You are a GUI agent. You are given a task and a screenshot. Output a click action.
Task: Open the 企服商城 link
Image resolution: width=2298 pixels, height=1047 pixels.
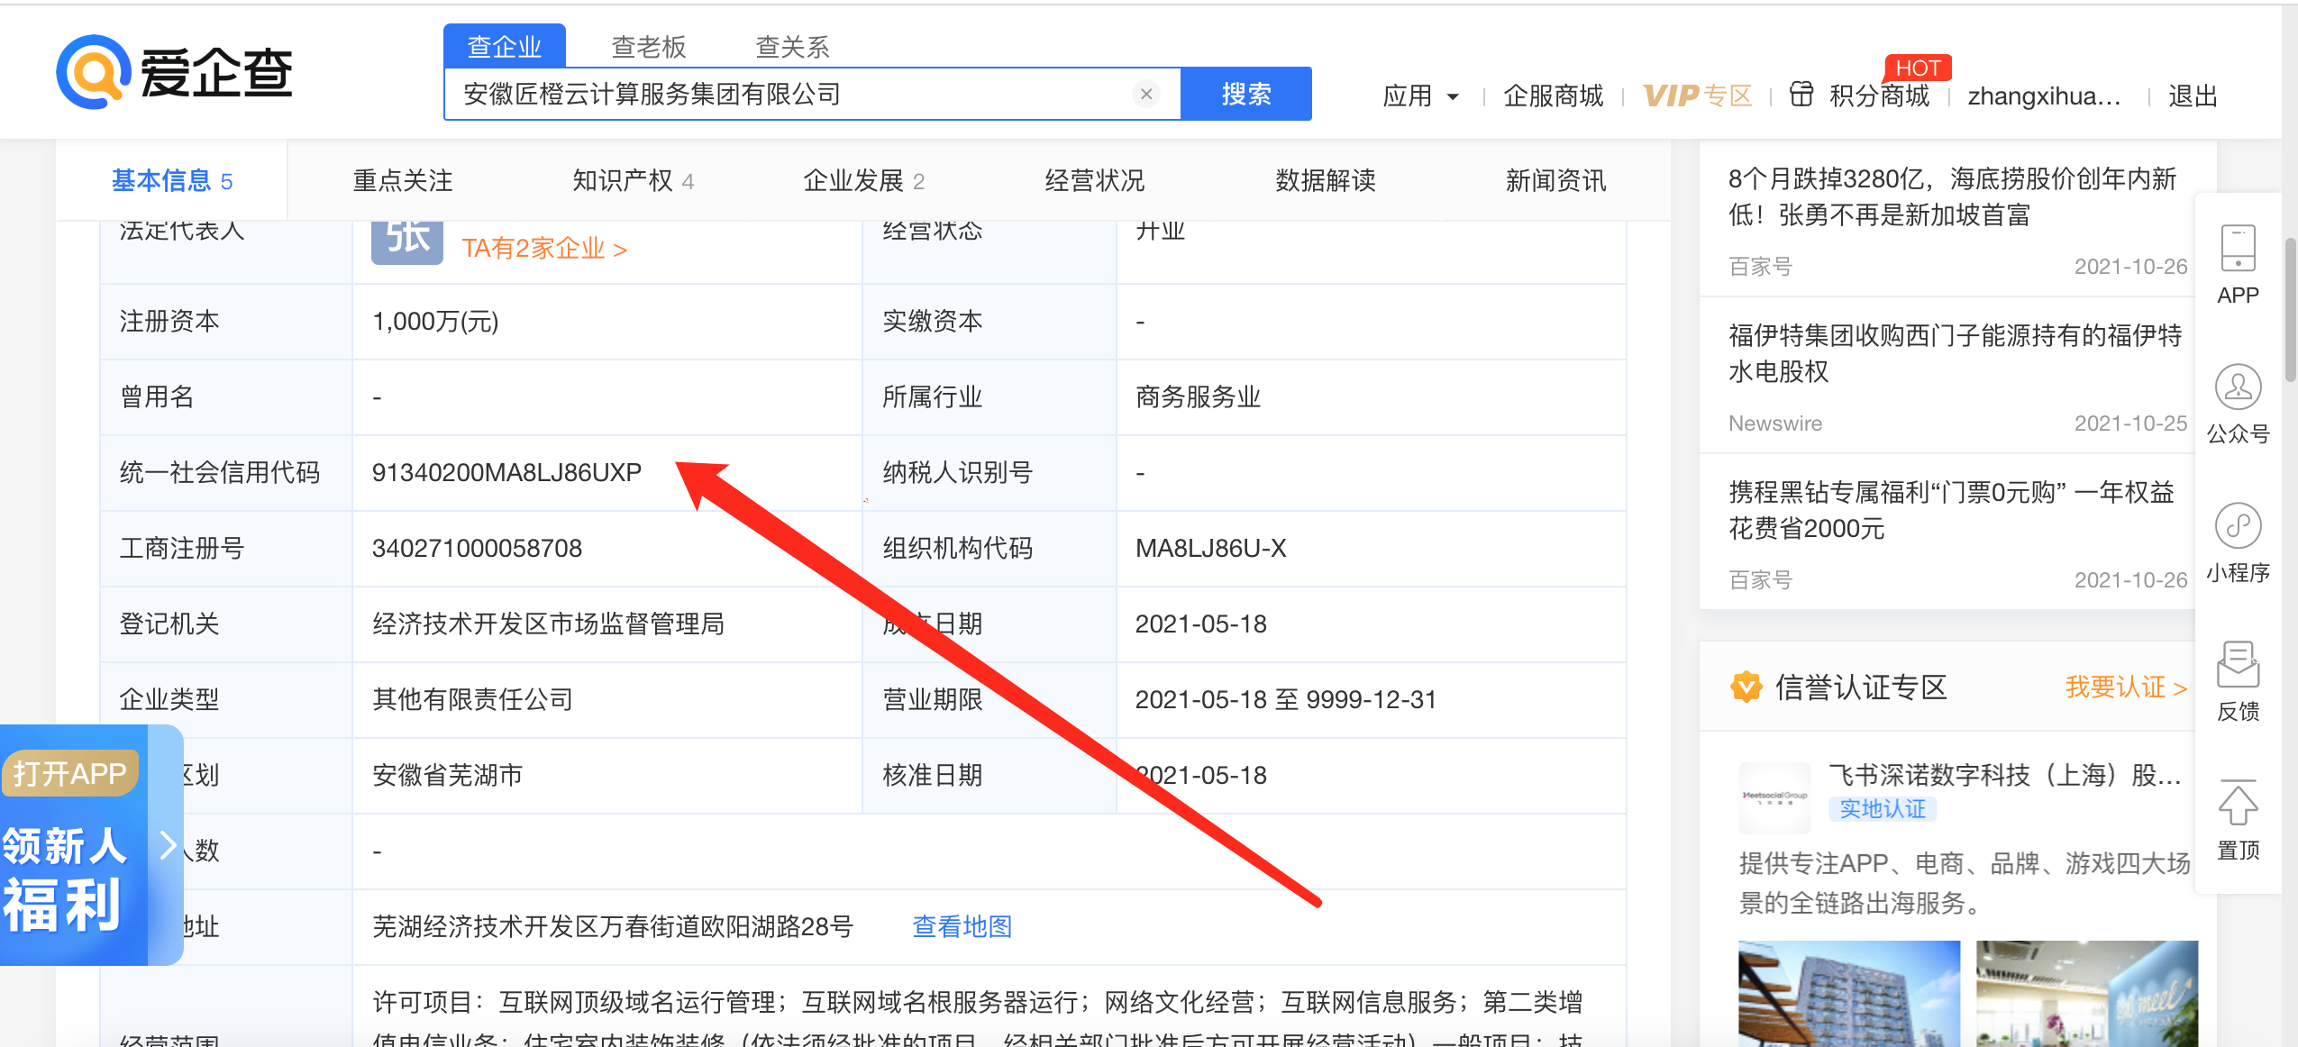pos(1553,96)
